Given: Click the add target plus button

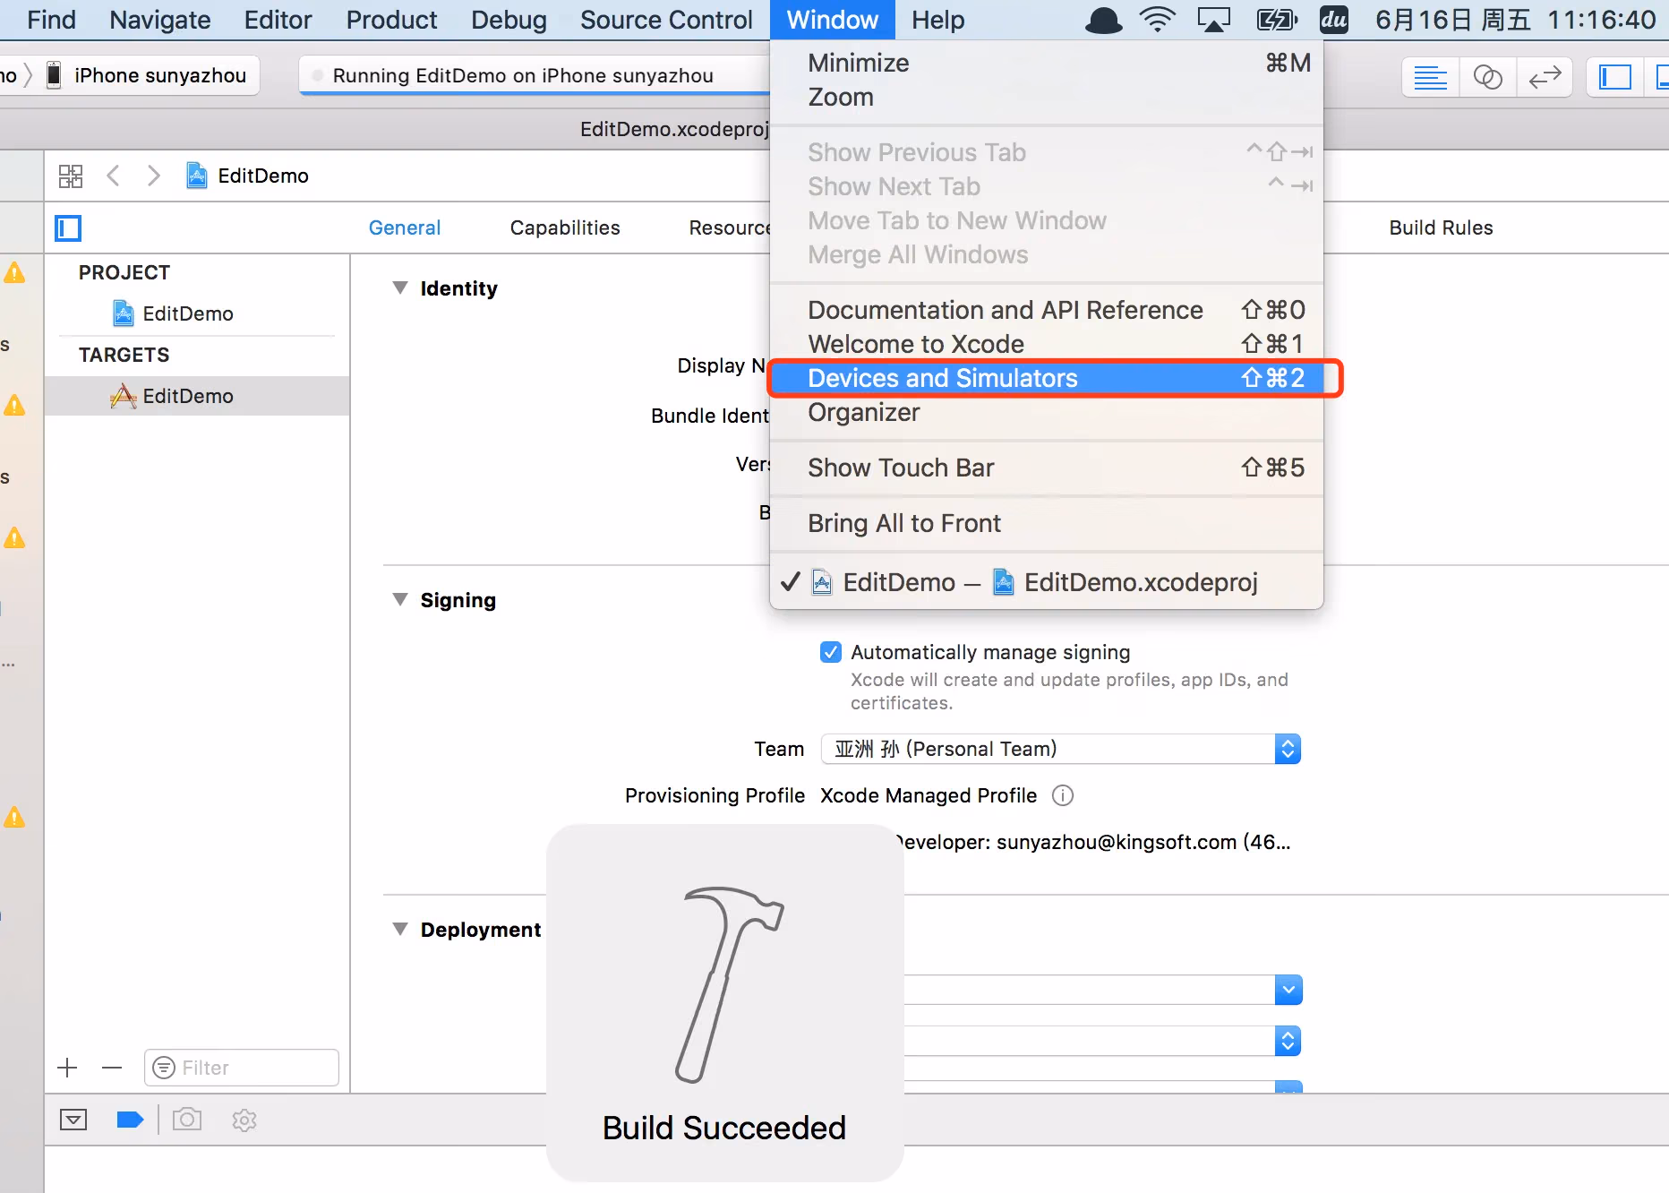Looking at the screenshot, I should [x=67, y=1068].
